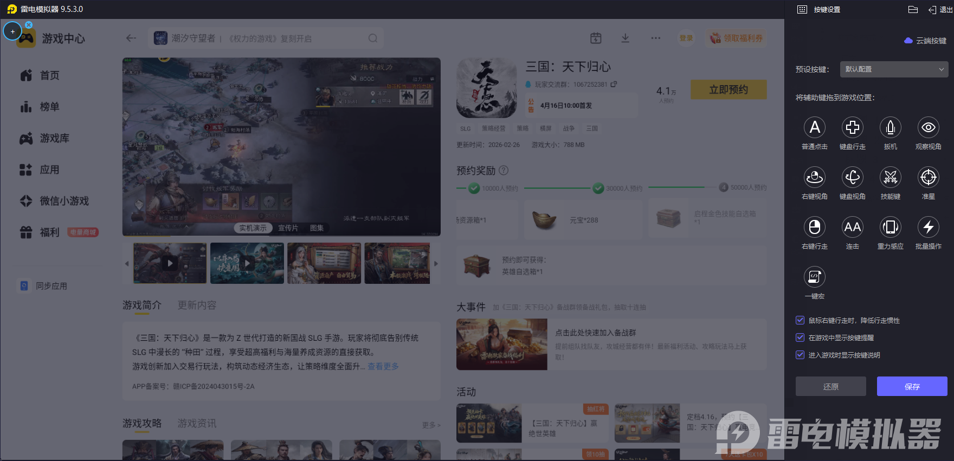The image size is (954, 461).
Task: Play the first gameplay video thumbnail
Action: coord(170,263)
